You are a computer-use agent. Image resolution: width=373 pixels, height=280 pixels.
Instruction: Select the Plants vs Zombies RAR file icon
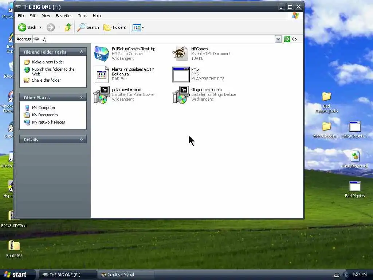[102, 74]
